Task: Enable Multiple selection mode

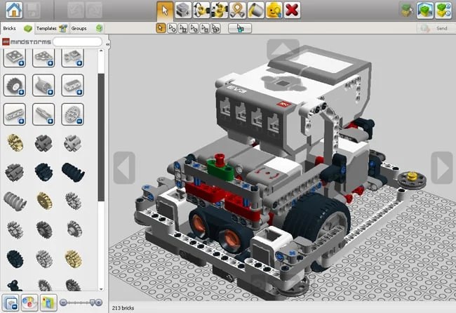Action: point(172,28)
